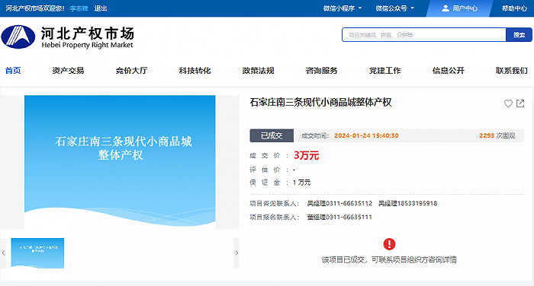Click the Hebei Property Right Market logo
The image size is (534, 286).
pos(67,37)
